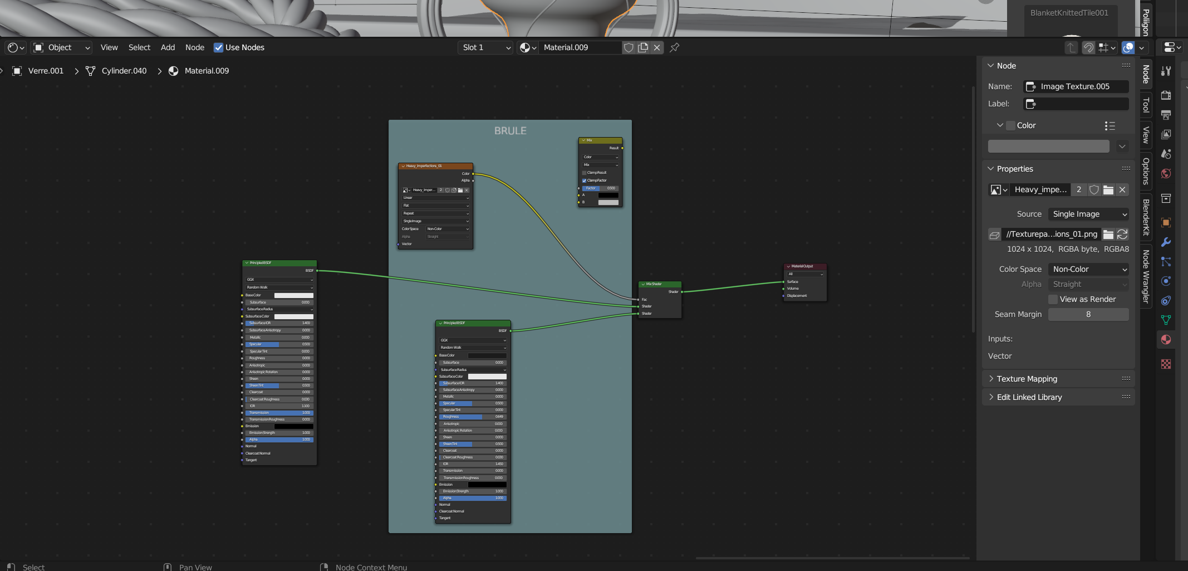Pin the node editor material
1188x571 pixels.
674,47
